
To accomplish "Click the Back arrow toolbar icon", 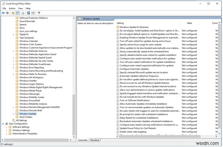I will click(3, 13).
